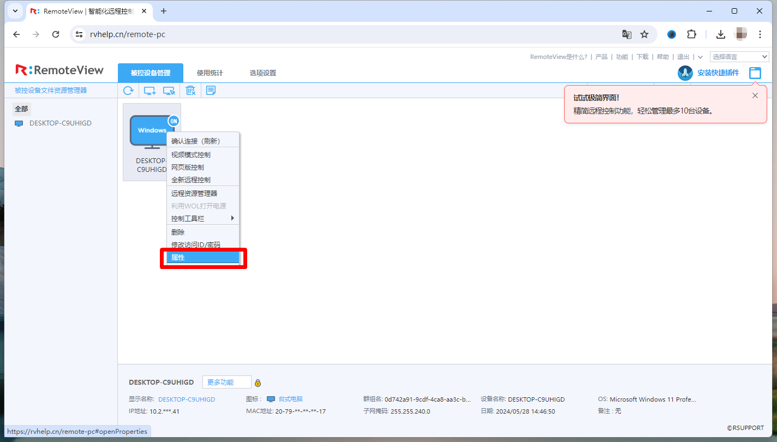Click the browser address bar URL
777x442 pixels.
point(128,34)
